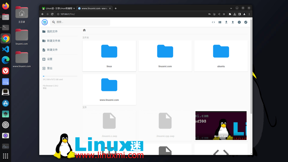288x162 pixels.
Task: Click the search field in File Browser
Action: pos(80,22)
